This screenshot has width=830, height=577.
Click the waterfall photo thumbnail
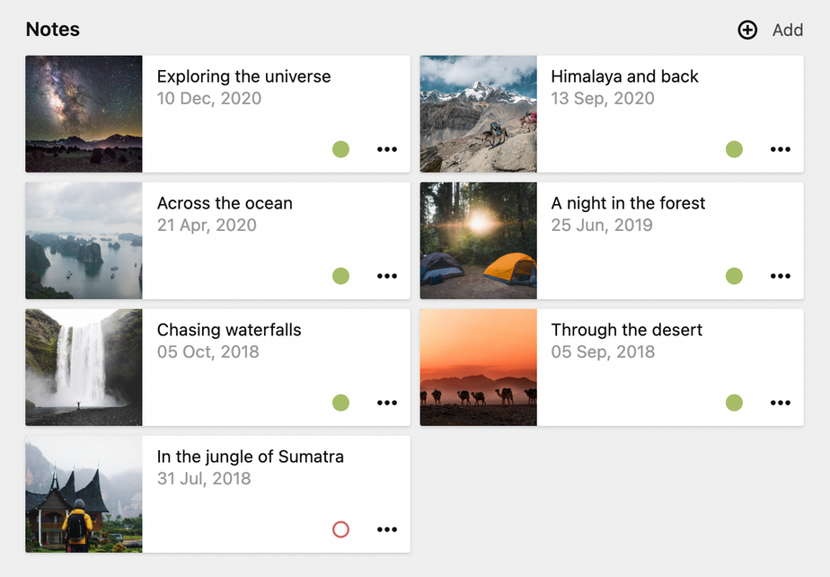click(x=84, y=368)
